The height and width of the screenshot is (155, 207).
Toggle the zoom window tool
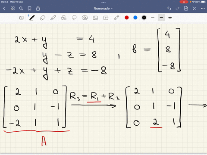(21, 18)
